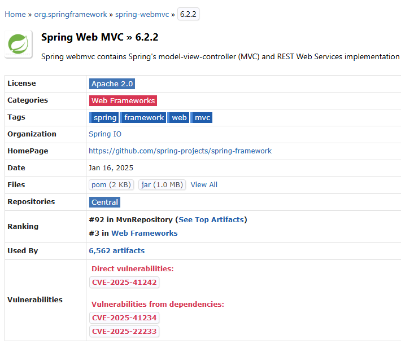The width and height of the screenshot is (401, 344).
Task: Click the 'License' row label
Action: click(x=21, y=83)
